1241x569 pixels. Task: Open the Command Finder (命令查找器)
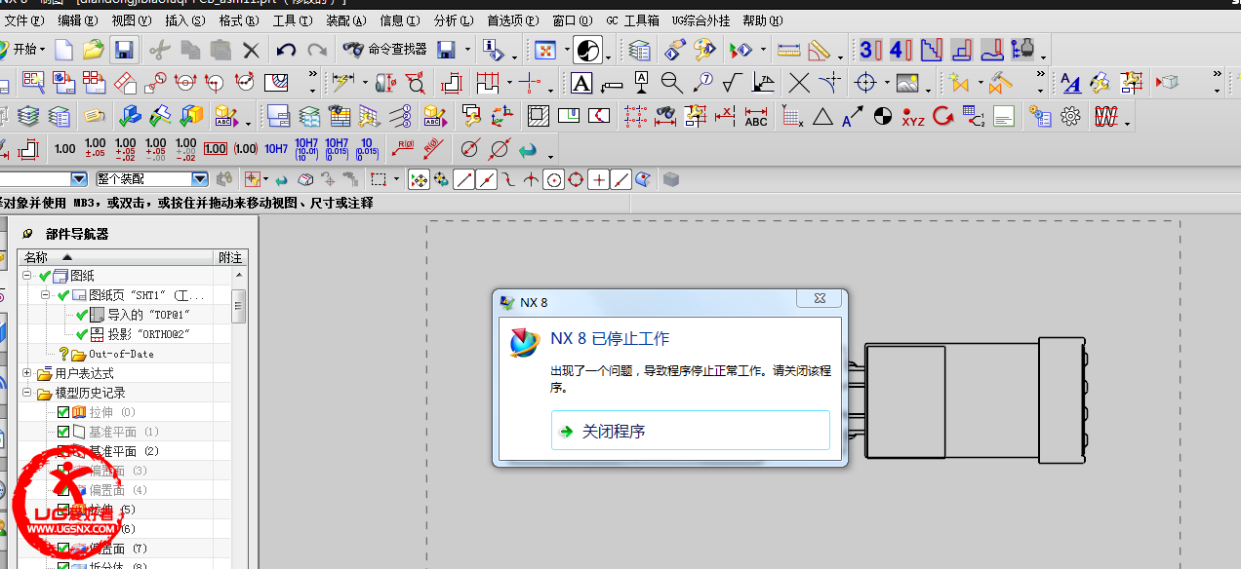386,49
